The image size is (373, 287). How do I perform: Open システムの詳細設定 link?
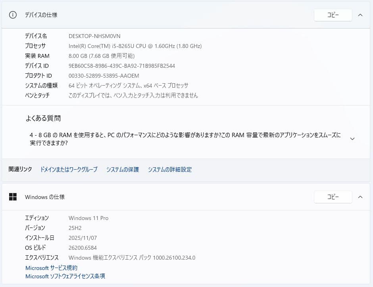coord(170,170)
